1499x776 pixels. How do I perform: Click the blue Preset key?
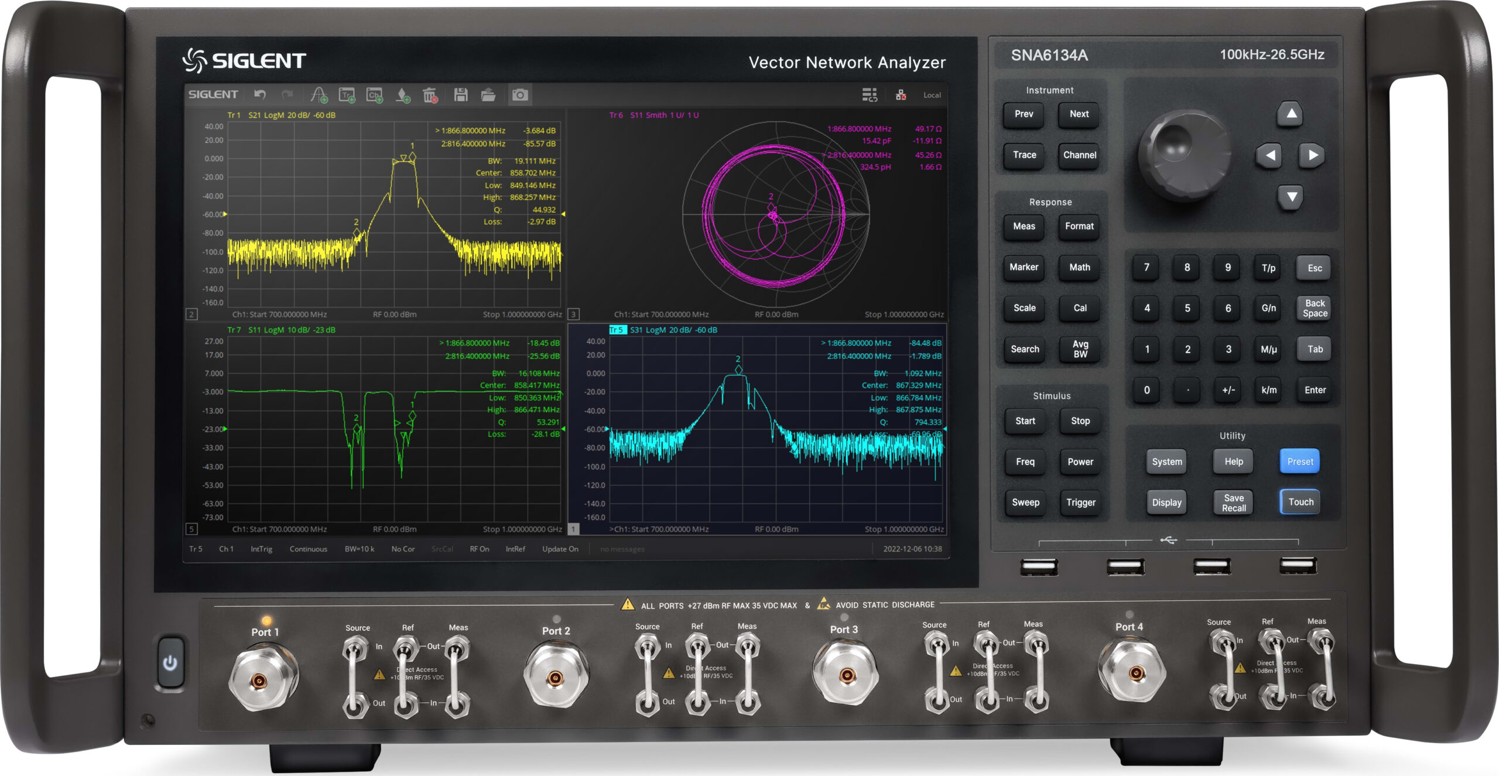point(1300,462)
